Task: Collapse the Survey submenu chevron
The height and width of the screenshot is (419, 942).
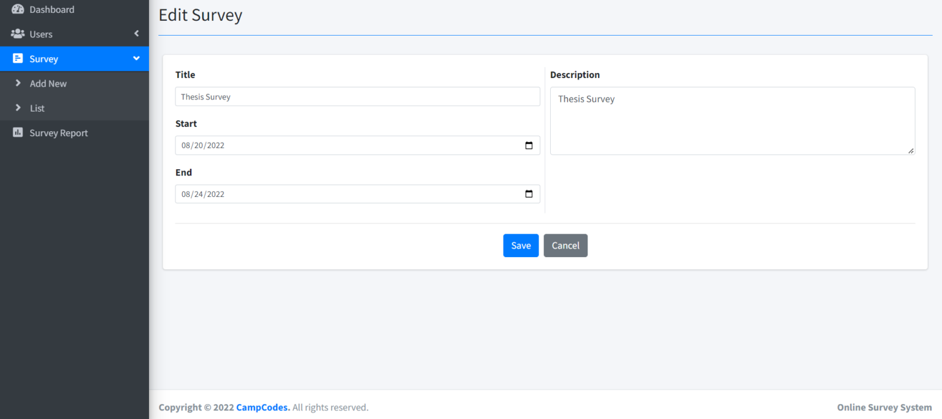Action: coord(136,58)
